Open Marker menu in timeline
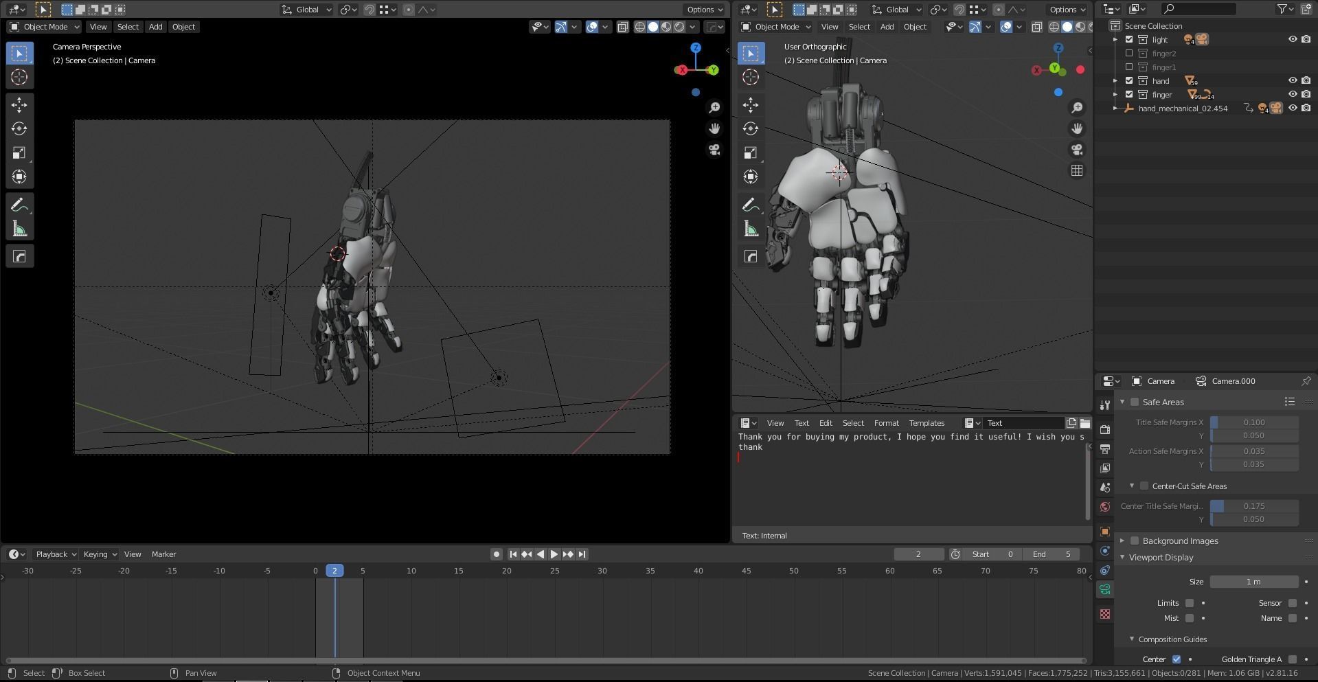1318x682 pixels. [x=163, y=554]
